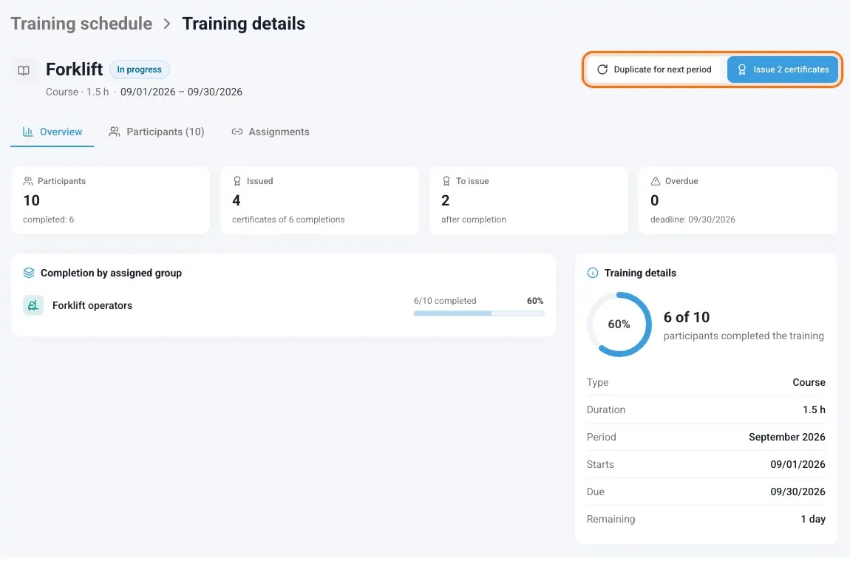
Task: Open the Assignments tab
Action: pos(271,132)
